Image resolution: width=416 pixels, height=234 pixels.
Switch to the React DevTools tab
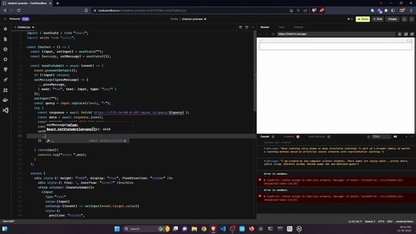click(317, 136)
